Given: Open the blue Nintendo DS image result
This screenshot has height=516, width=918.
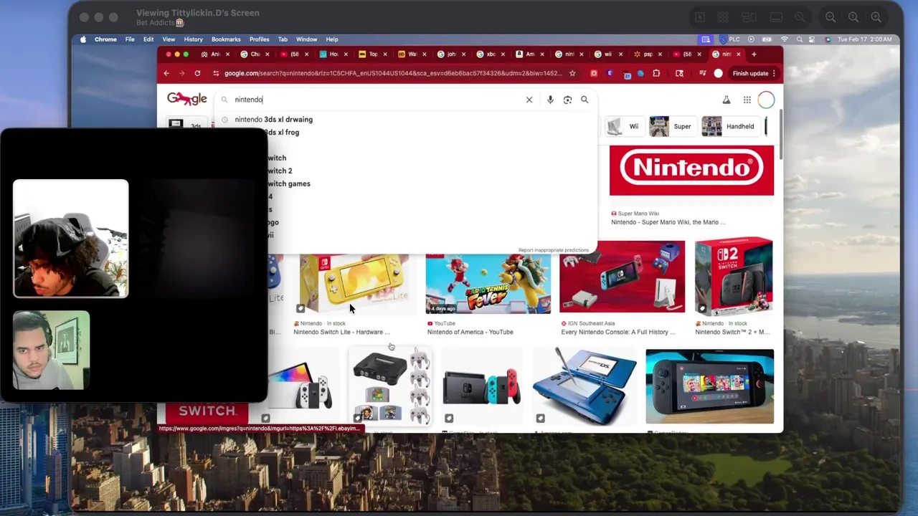Looking at the screenshot, I should pyautogui.click(x=585, y=387).
